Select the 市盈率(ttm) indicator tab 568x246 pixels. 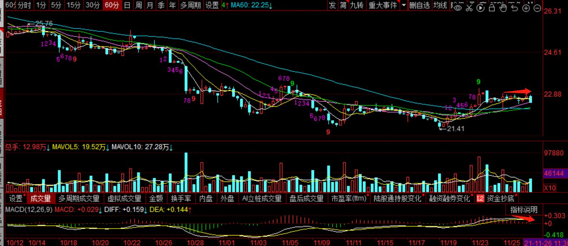point(349,199)
